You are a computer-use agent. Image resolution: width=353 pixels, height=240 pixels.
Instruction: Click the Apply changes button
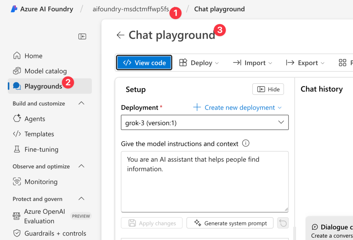pyautogui.click(x=152, y=223)
